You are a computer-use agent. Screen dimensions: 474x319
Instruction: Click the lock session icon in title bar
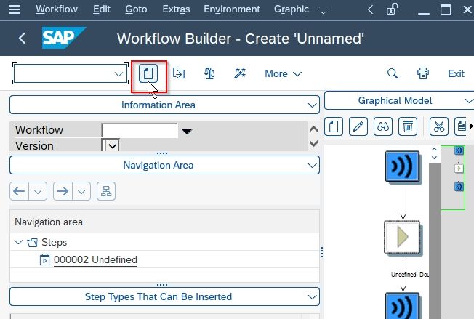[392, 9]
